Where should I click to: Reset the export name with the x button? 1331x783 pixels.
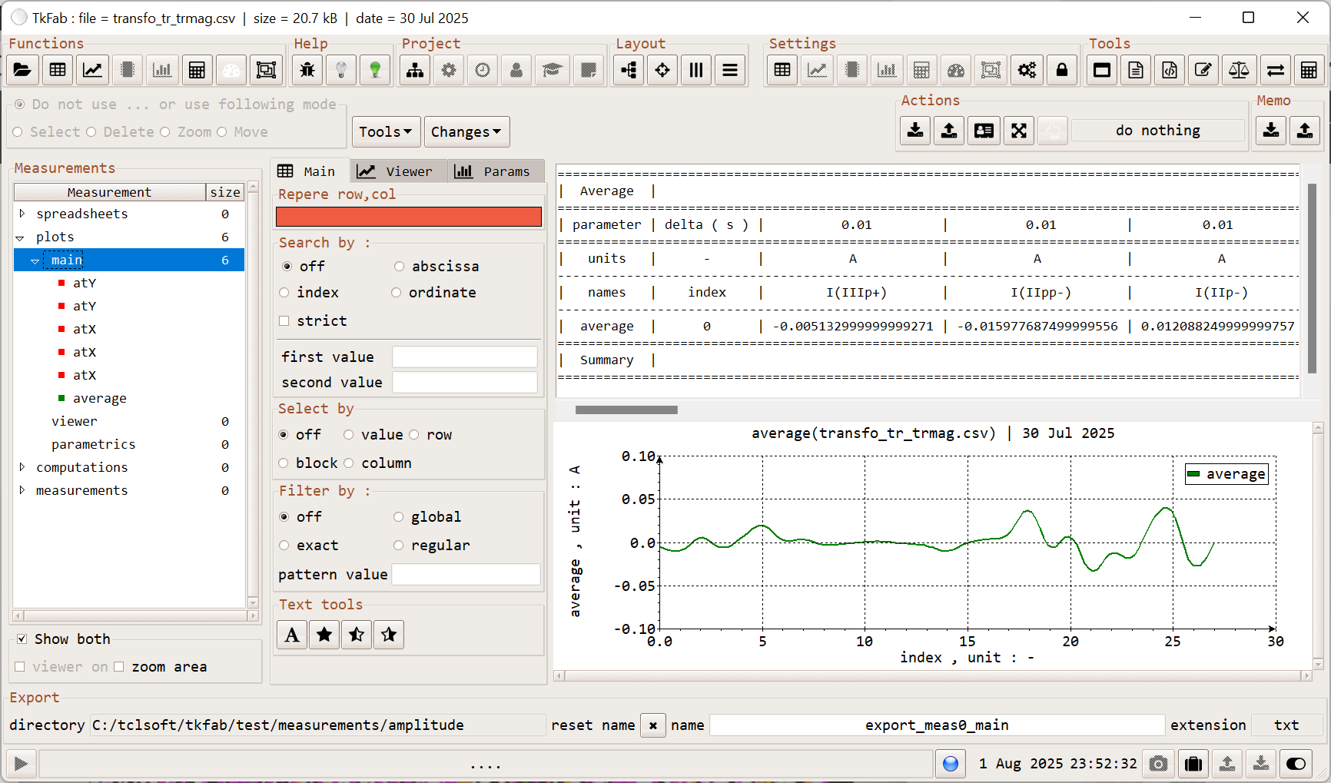[652, 725]
